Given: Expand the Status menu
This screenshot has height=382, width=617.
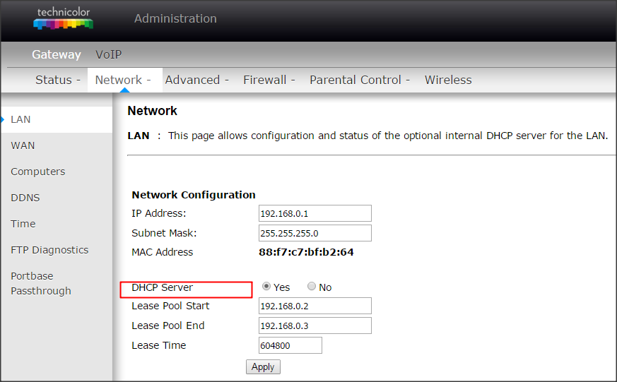Looking at the screenshot, I should [x=57, y=80].
